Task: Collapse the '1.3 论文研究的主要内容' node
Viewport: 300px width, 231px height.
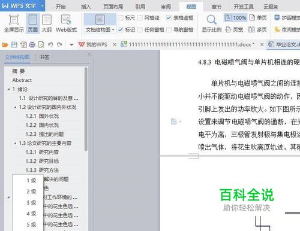Action: (x=15, y=143)
